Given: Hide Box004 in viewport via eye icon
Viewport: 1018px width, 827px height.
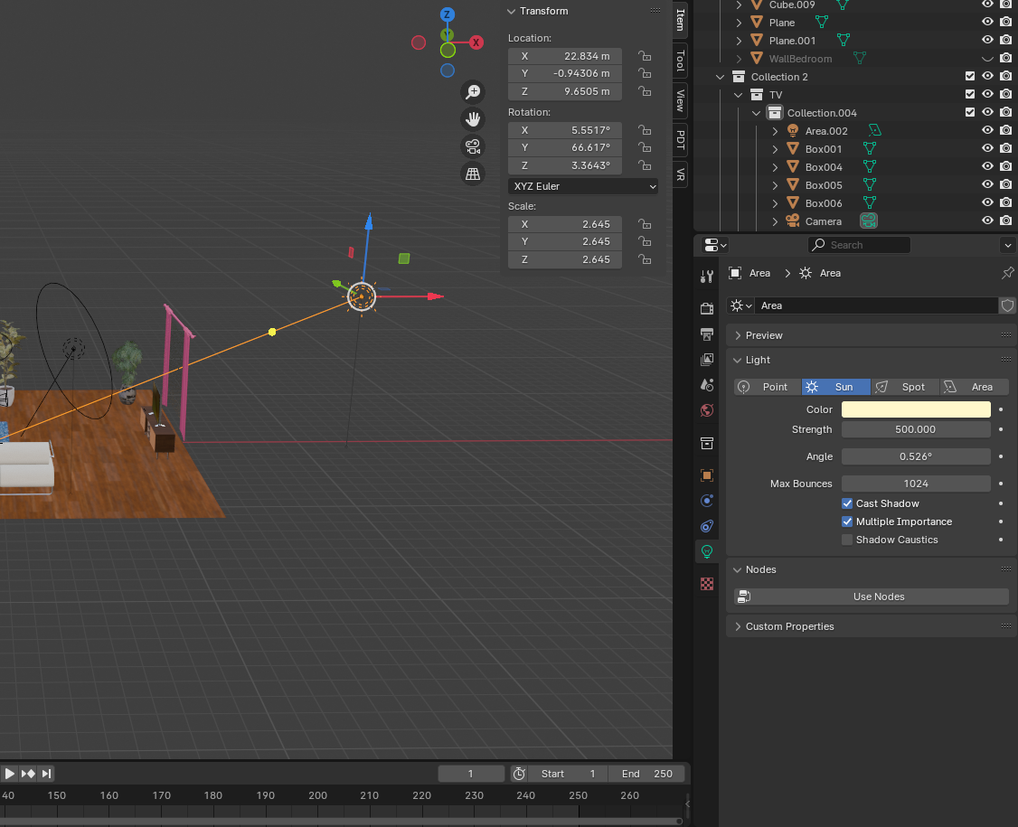Looking at the screenshot, I should pos(987,167).
